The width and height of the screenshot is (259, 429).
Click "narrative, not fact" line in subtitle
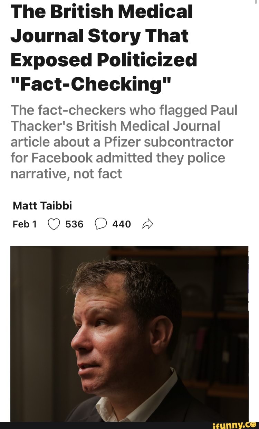(66, 174)
